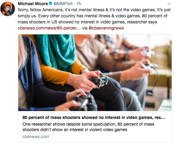Screen dimensions: 175x146
Task: Open the @cbseveningnews mention
Action: click(106, 28)
